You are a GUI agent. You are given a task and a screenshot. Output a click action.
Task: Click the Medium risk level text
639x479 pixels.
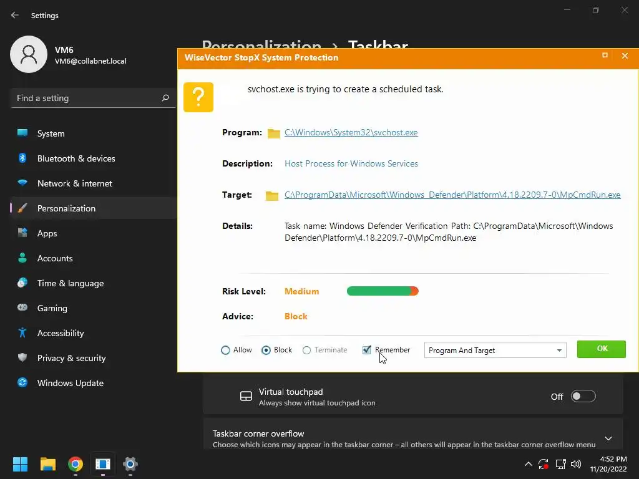[301, 291]
